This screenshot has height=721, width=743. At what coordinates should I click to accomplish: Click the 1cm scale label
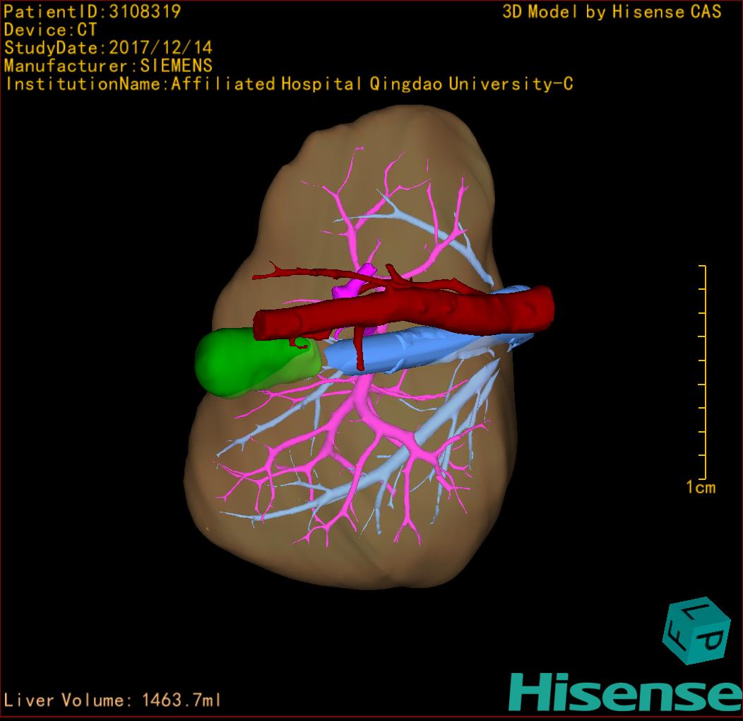(700, 487)
